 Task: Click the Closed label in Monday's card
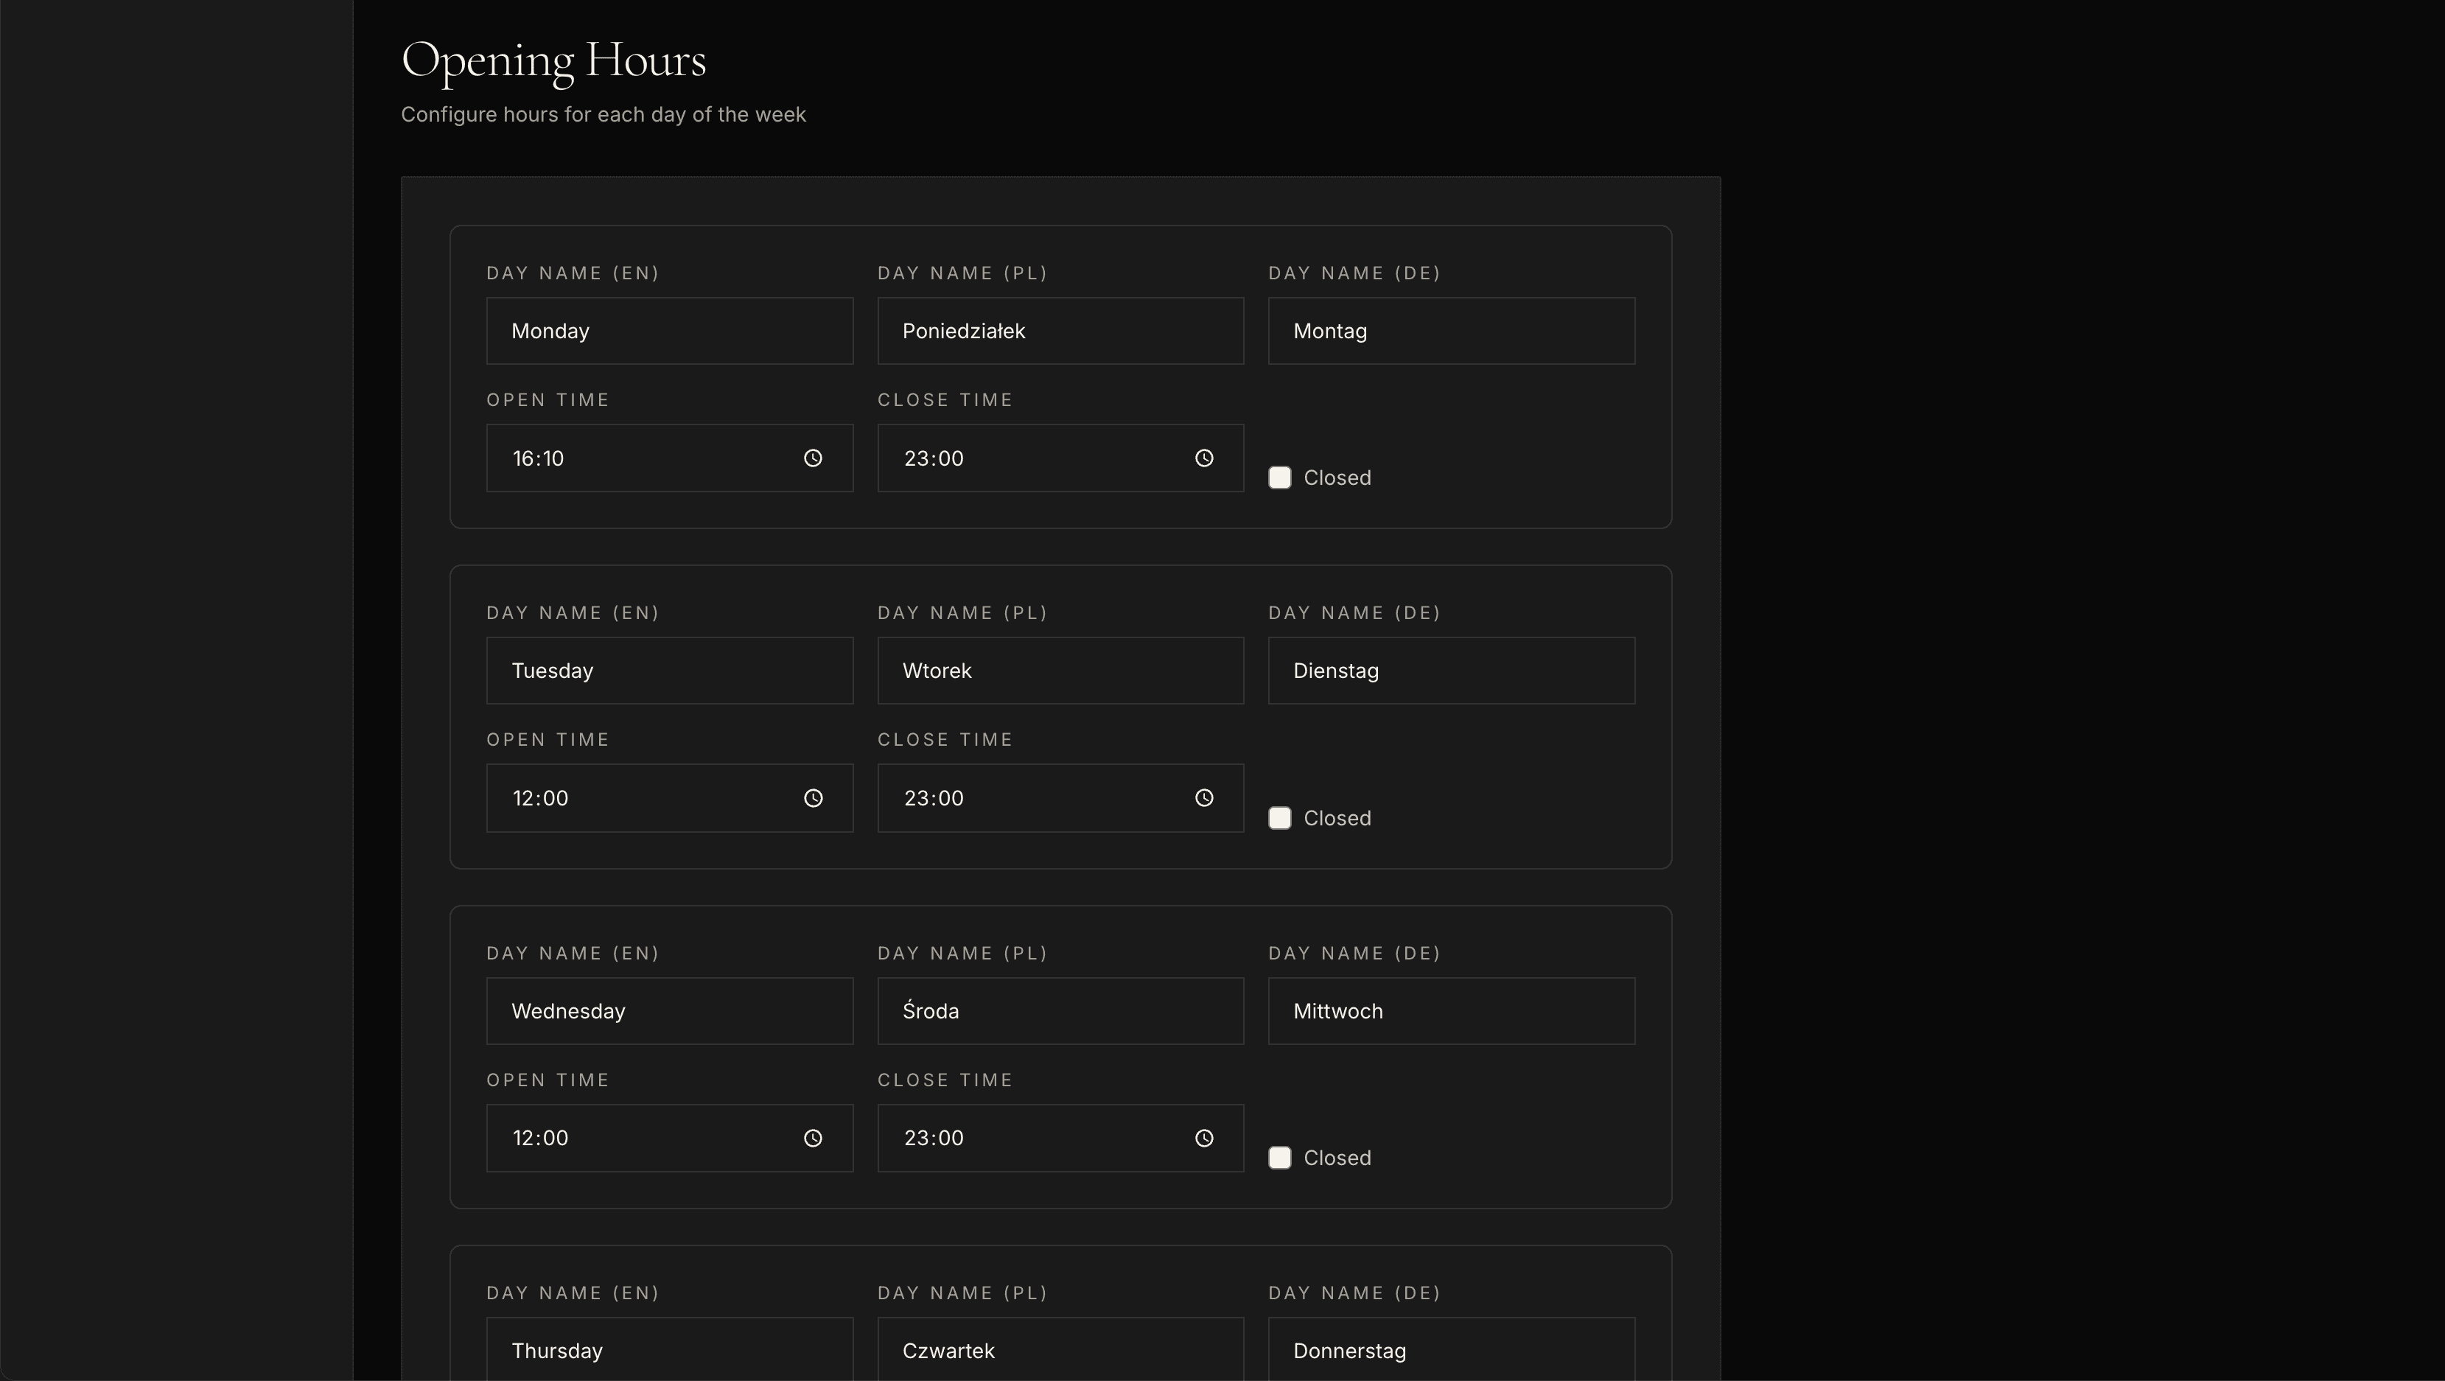[1337, 478]
